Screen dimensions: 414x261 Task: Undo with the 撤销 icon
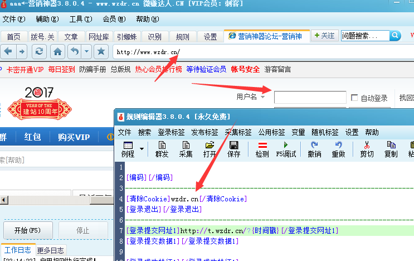pos(314,149)
